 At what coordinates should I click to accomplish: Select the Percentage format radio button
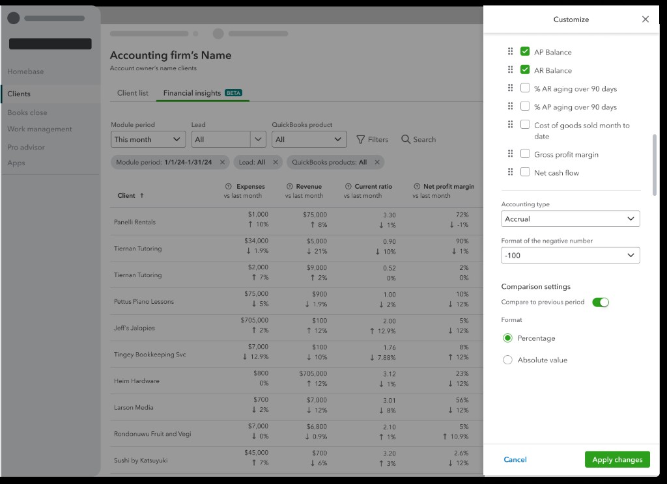(x=507, y=338)
